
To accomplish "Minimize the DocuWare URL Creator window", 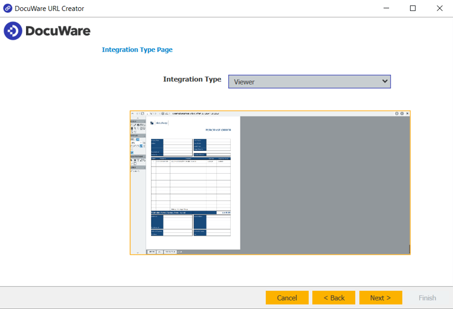I will point(385,8).
